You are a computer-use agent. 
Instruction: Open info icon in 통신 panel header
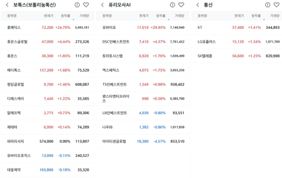(x=268, y=5)
